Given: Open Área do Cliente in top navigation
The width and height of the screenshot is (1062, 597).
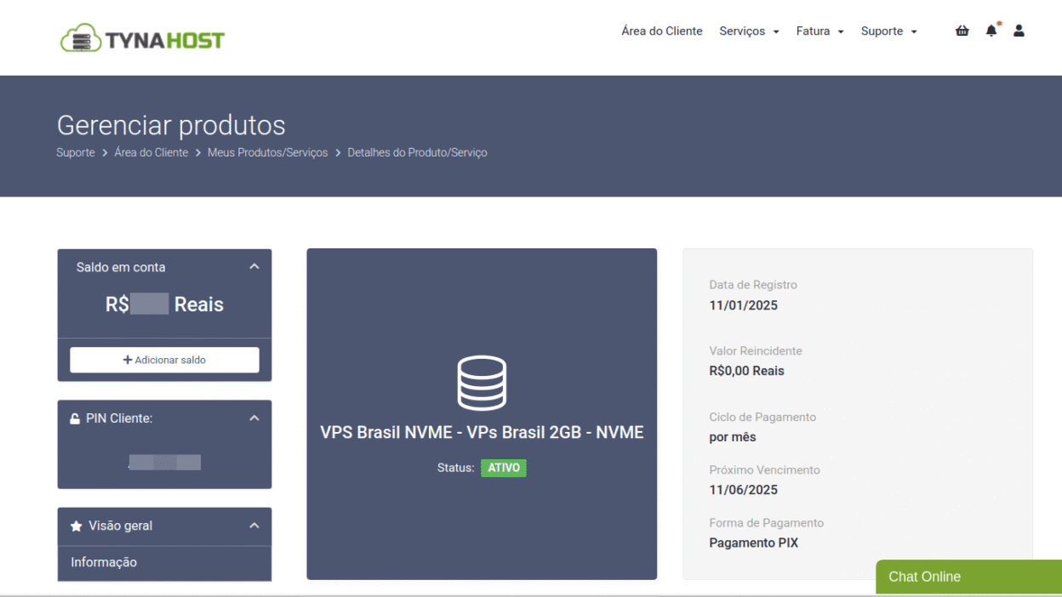Looking at the screenshot, I should (x=662, y=31).
